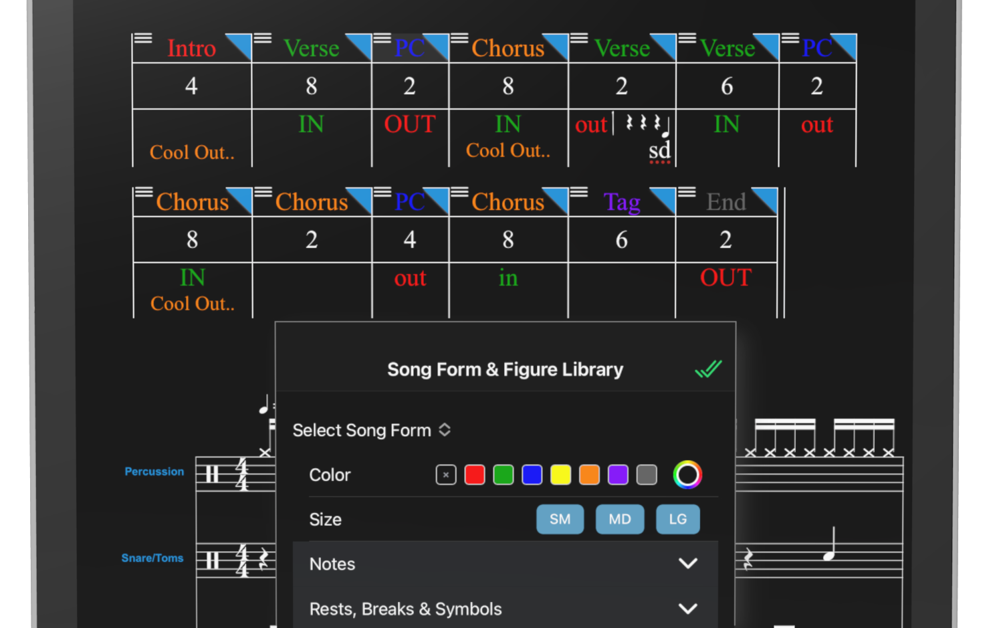Select the Intro section label

191,49
